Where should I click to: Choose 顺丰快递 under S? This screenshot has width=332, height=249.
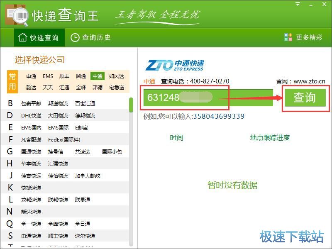[58, 236]
